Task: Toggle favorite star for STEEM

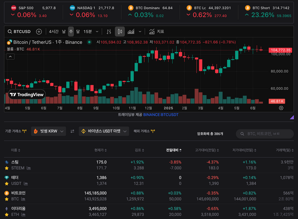Action: pyautogui.click(x=7, y=168)
